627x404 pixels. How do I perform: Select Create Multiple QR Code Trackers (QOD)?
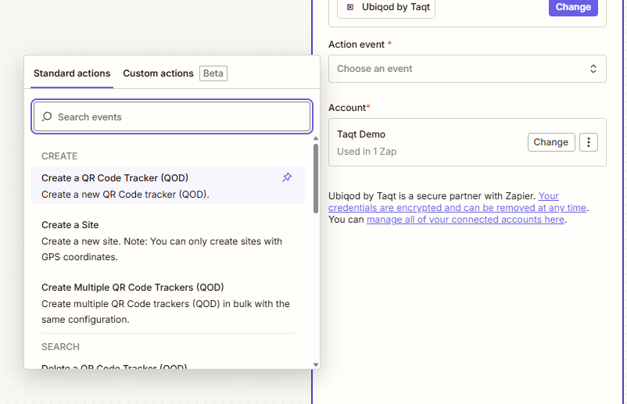168,303
